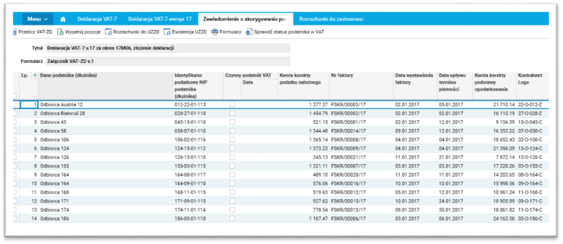Viewport: 563px width, 244px height.
Task: Click the Kwota korekty podstawy opodatkowania header
Action: tap(494, 86)
